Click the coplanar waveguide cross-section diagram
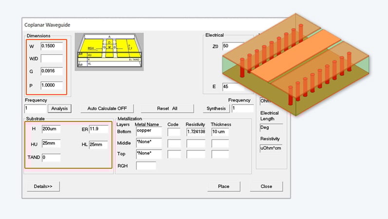Viewport: 388px width, 219px height. [x=110, y=52]
